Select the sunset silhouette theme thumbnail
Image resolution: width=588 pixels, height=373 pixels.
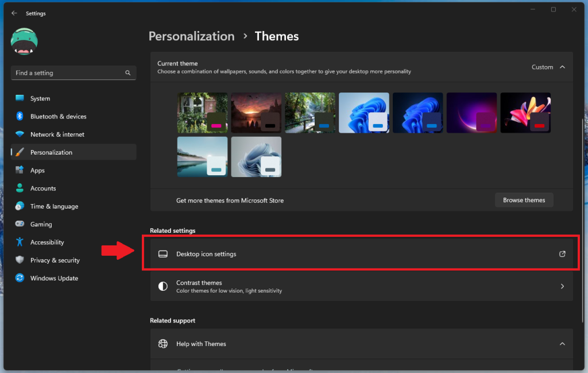point(256,113)
